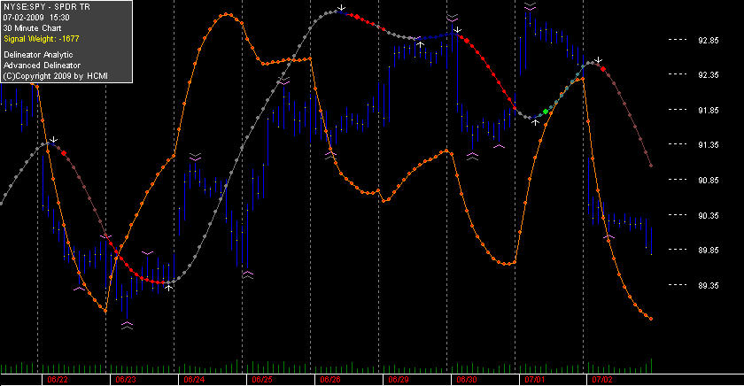Click the yellow Signal Weight: -1677 text
The height and width of the screenshot is (386, 744).
[x=42, y=39]
